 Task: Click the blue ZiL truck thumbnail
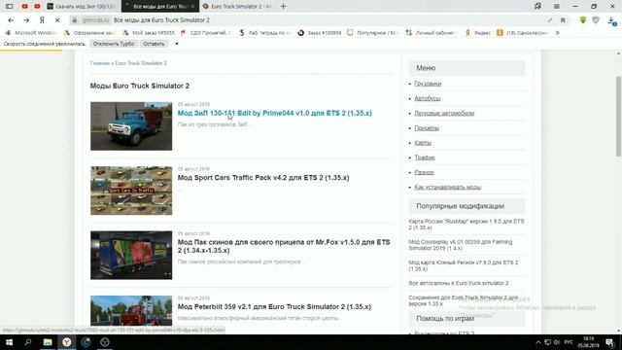(131, 126)
